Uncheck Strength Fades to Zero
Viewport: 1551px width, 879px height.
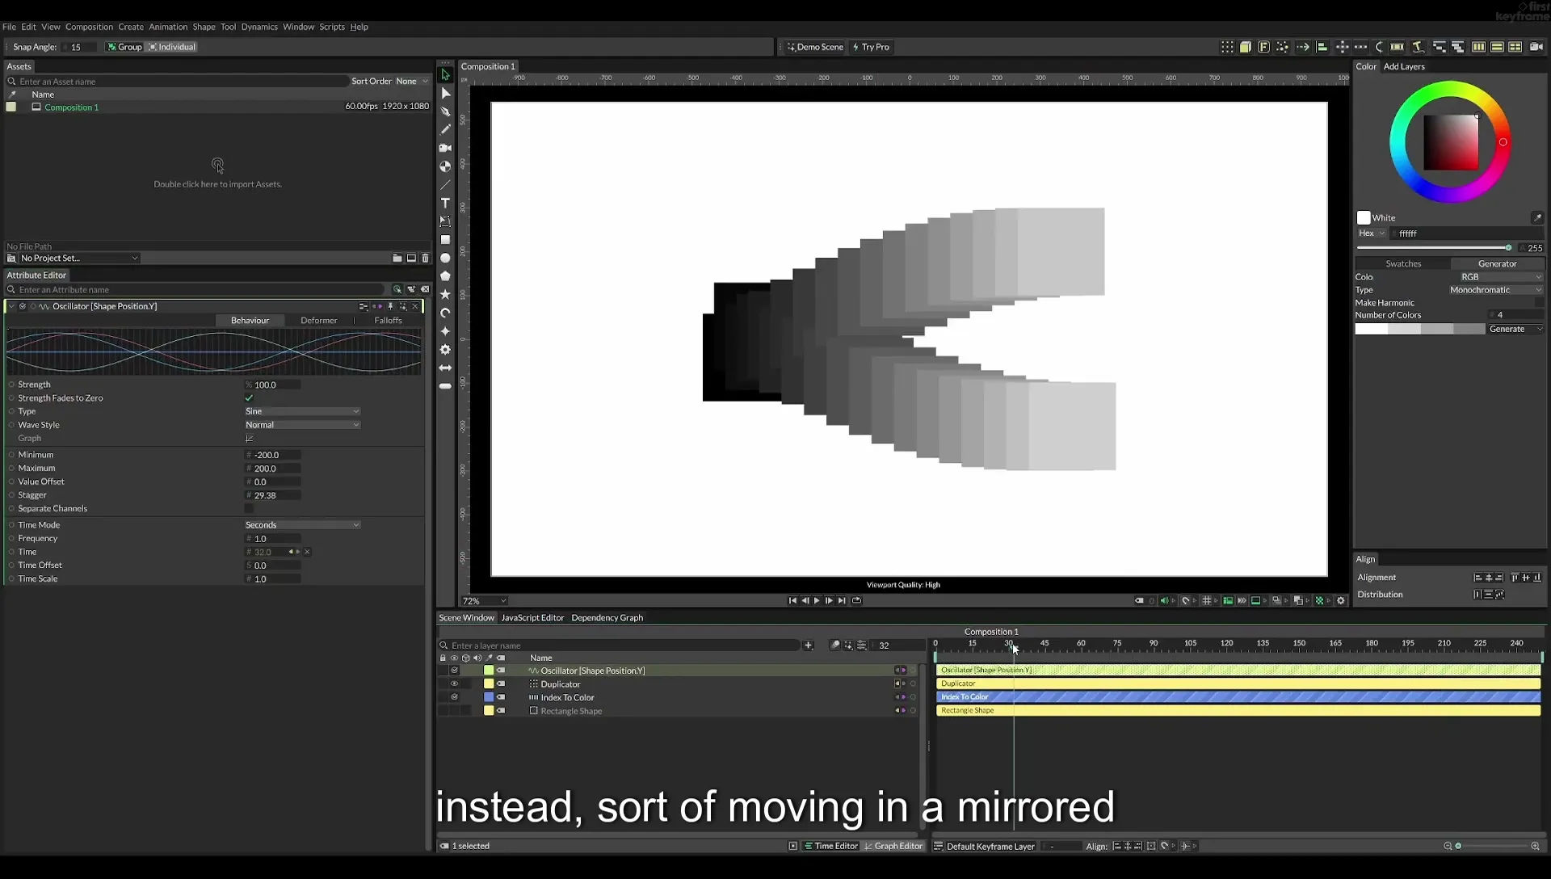click(249, 397)
